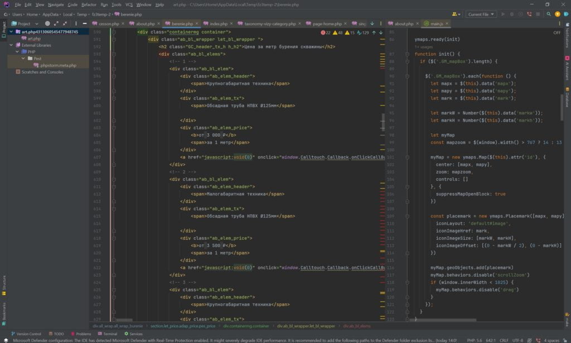Viewport: 571px width, 343px height.
Task: Open the Refactor menu
Action: (x=89, y=4)
